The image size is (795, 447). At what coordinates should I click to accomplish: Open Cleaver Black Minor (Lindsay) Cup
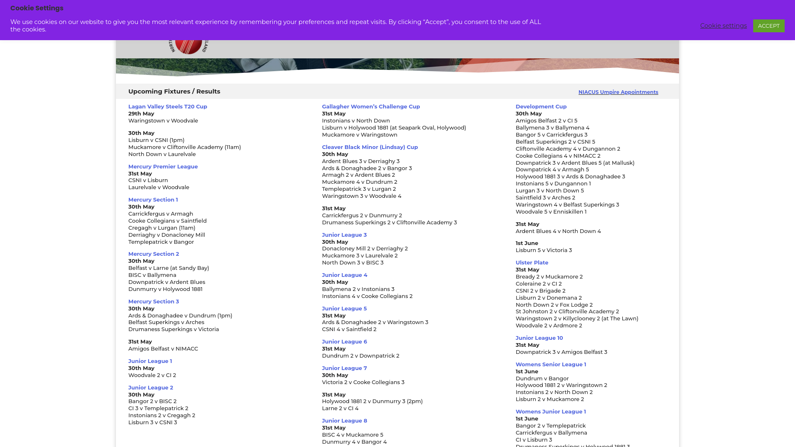[370, 147]
